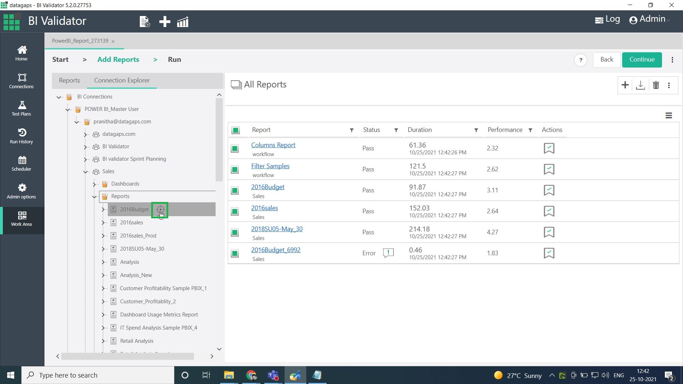Click the add report plus icon
The image size is (683, 384).
[x=625, y=85]
